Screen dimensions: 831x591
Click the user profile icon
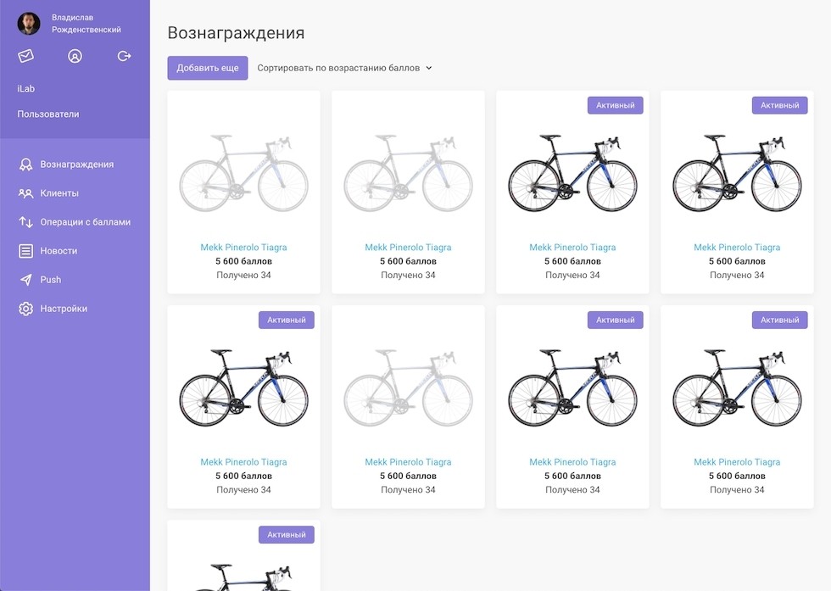pos(75,56)
